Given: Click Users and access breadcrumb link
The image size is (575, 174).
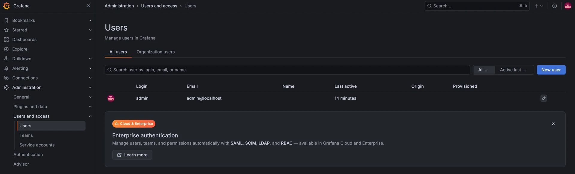Looking at the screenshot, I should click(x=159, y=6).
